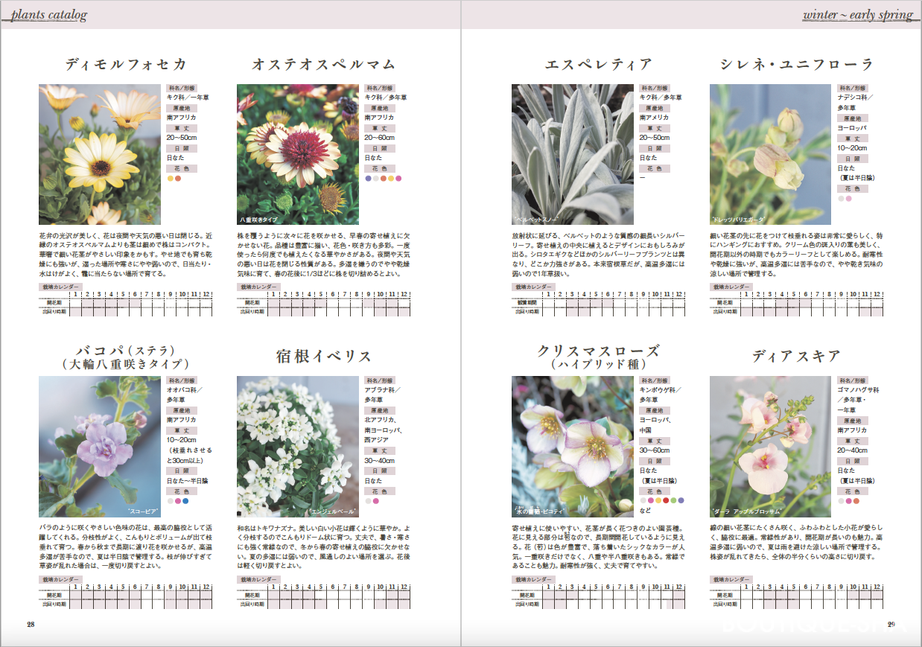Select the "南アメリカ" origin value
922x647 pixels.
655,118
